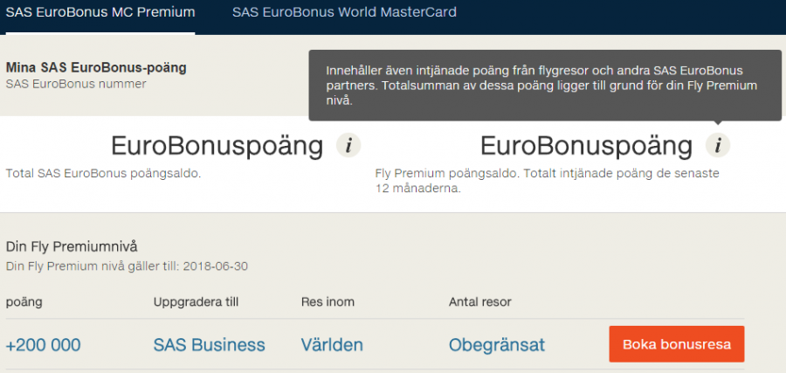Image resolution: width=786 pixels, height=373 pixels.
Task: Click the dark tooltip about intjänade poäng
Action: coord(544,85)
